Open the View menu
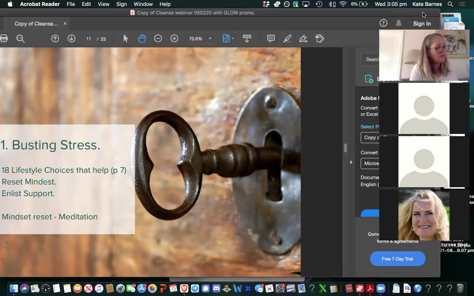The height and width of the screenshot is (296, 474). [103, 4]
